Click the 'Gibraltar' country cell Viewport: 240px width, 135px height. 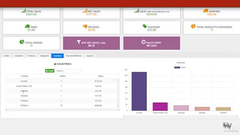24,96
